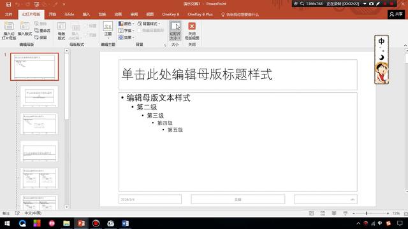Image resolution: width=408 pixels, height=229 pixels.
Task: Click the language indicator 中文(中国) in status bar
Action: pos(33,213)
